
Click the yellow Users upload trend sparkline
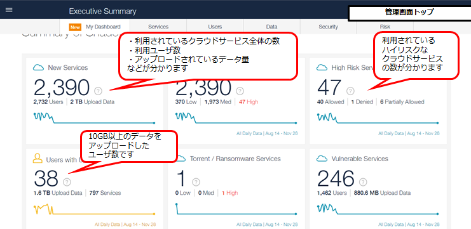pos(94,209)
